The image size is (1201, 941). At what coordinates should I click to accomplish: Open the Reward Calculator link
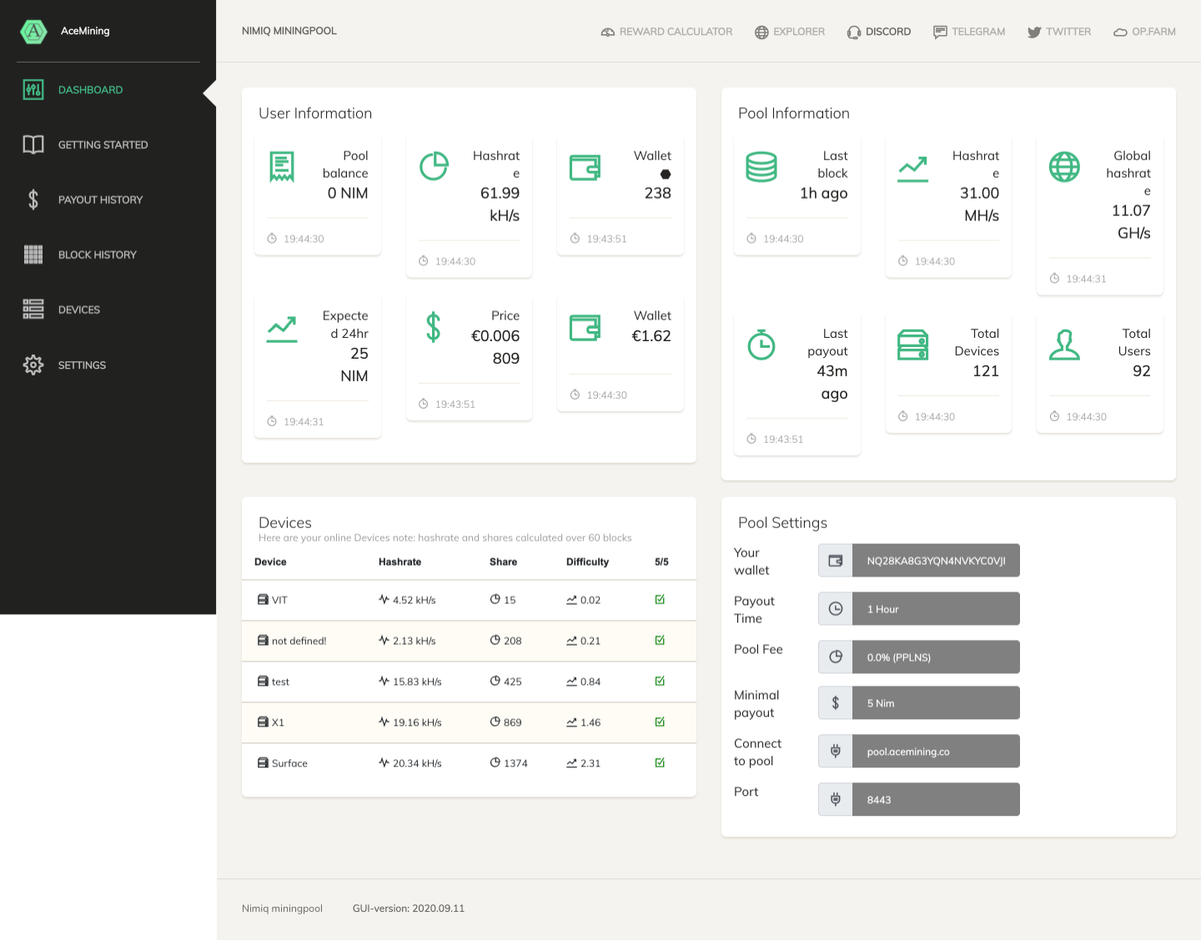pos(666,32)
